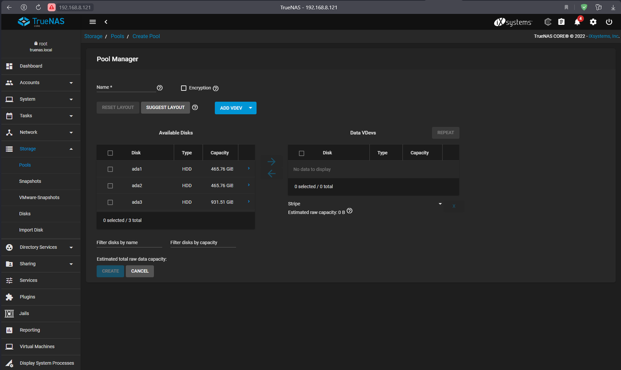Image resolution: width=621 pixels, height=370 pixels.
Task: Expand the Sharing sidebar menu
Action: point(71,264)
